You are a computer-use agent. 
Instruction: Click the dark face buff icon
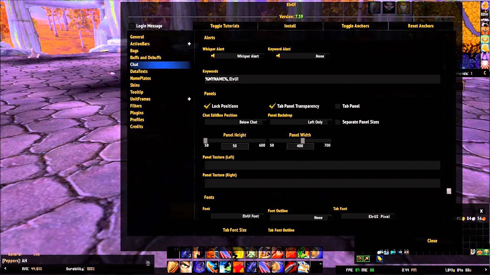[389, 8]
